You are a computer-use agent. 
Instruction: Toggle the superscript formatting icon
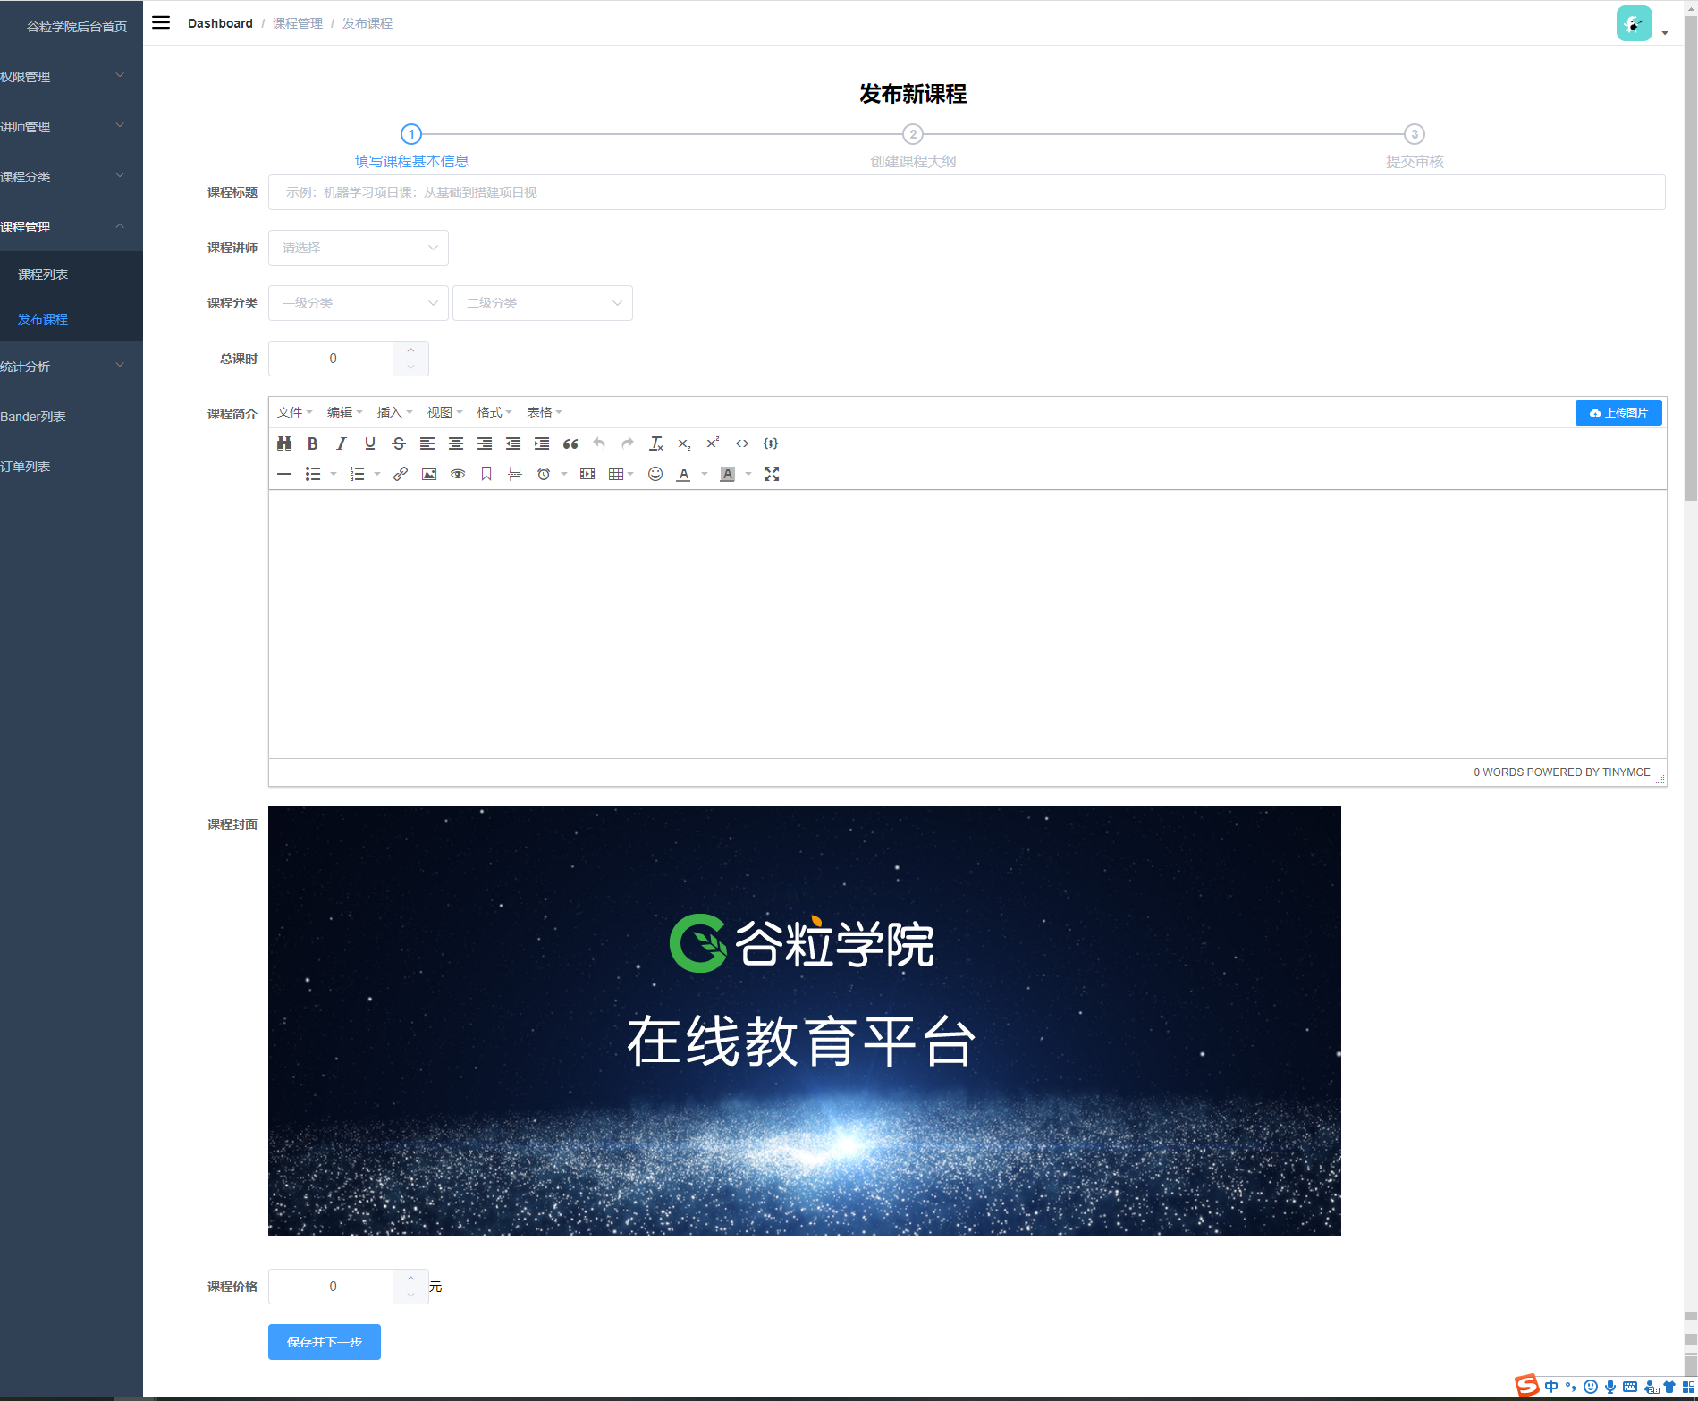[712, 443]
